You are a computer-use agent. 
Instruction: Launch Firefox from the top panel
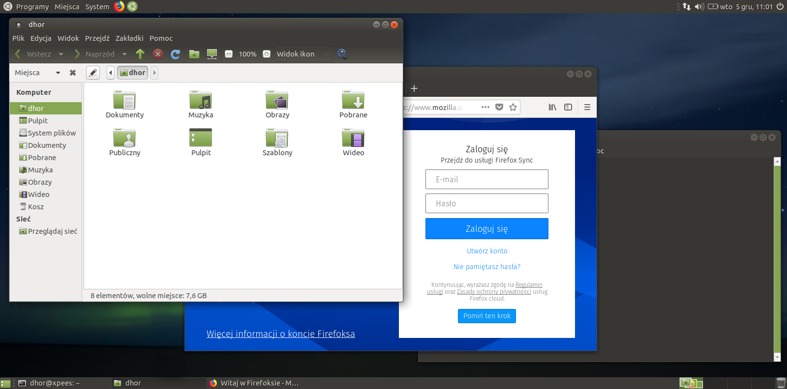[120, 6]
